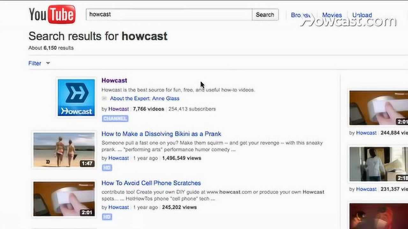This screenshot has height=229, width=408.
Task: Expand the Filter dropdown arrow
Action: coord(48,63)
